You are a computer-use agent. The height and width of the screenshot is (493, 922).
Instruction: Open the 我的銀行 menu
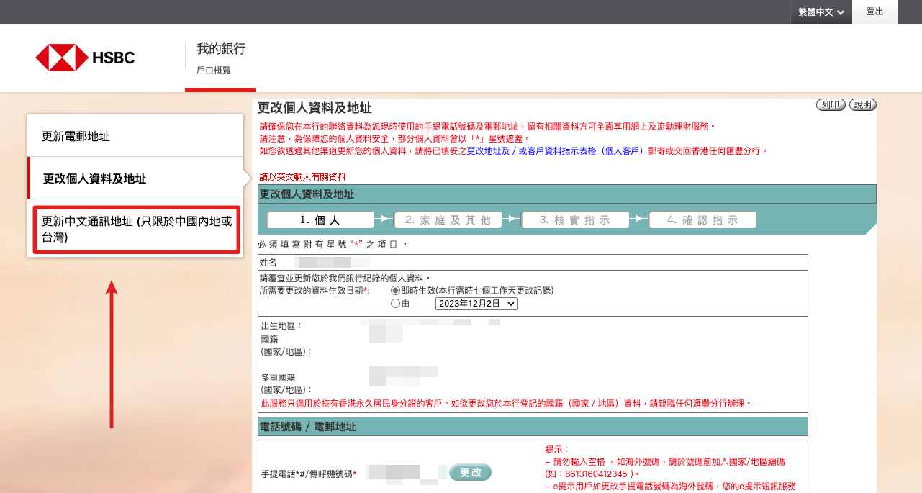coord(221,49)
